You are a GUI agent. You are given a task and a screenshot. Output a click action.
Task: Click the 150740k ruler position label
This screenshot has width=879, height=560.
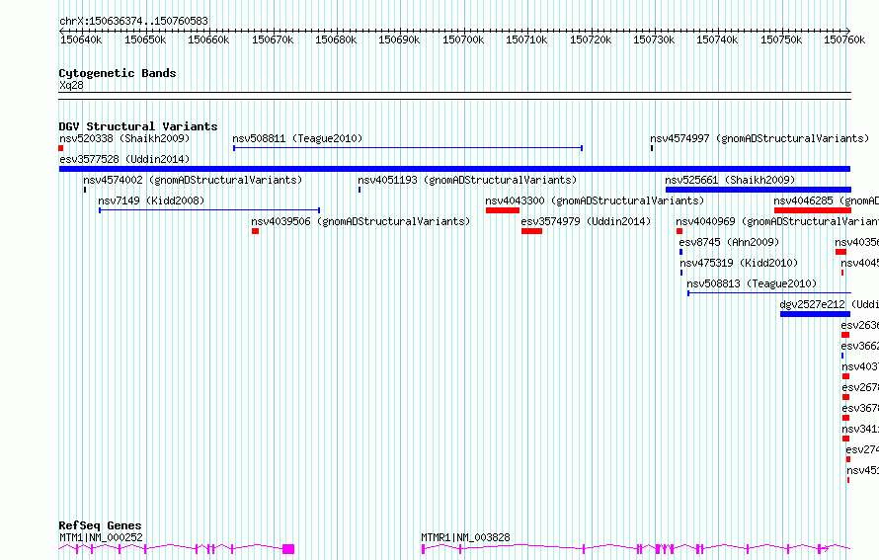(717, 40)
